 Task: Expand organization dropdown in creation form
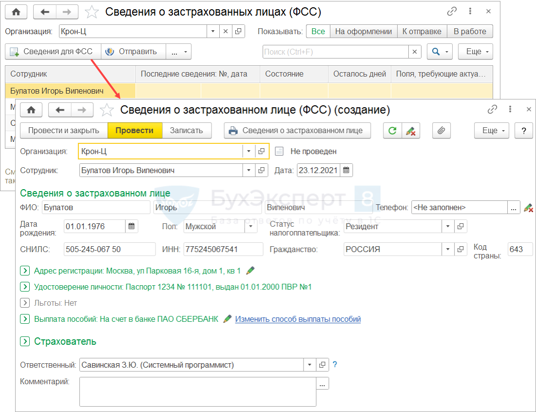coord(249,151)
